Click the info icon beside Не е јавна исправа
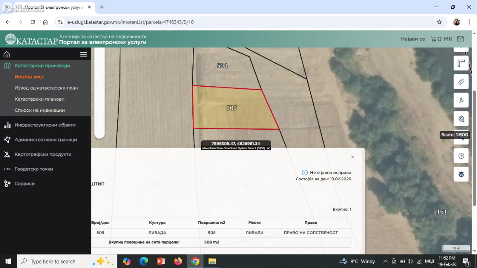 point(305,173)
